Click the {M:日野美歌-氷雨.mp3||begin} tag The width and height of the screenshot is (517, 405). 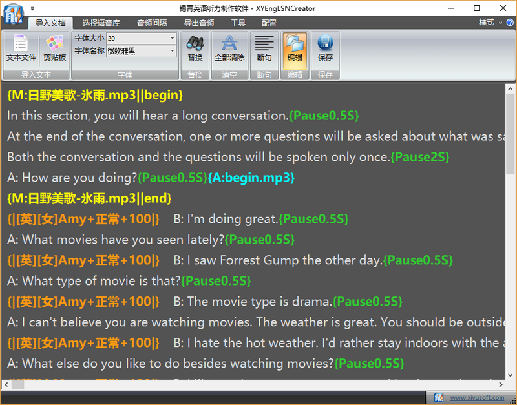(95, 95)
